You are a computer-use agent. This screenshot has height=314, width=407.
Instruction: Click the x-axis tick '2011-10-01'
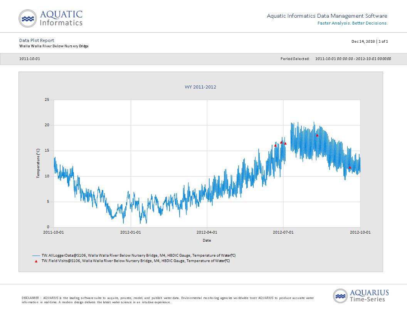coord(54,232)
